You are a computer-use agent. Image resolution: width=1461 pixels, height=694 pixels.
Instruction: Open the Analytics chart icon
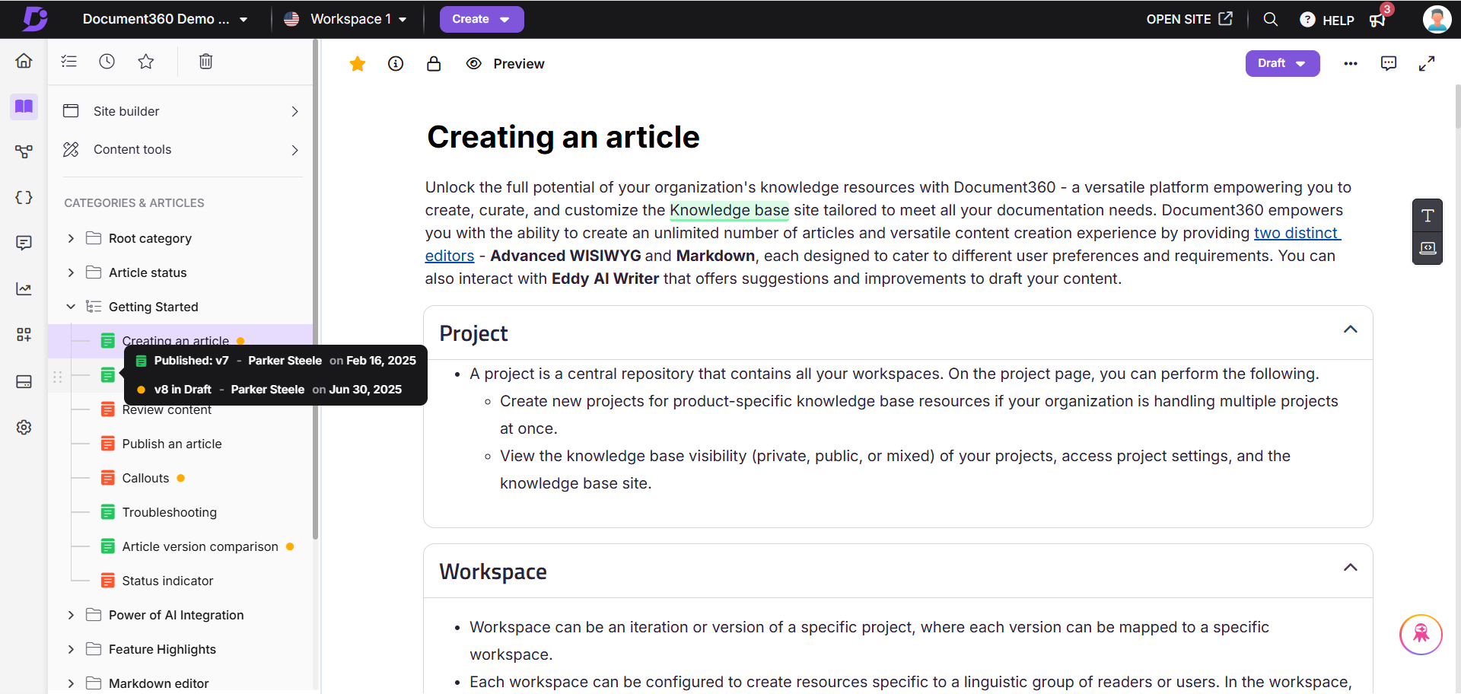coord(24,289)
